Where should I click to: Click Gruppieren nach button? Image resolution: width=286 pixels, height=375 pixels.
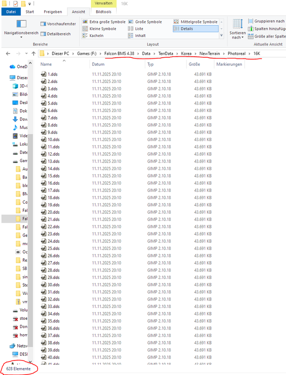point(267,21)
